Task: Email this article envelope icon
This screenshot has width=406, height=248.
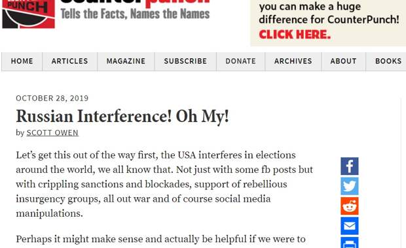Action: 350,226
